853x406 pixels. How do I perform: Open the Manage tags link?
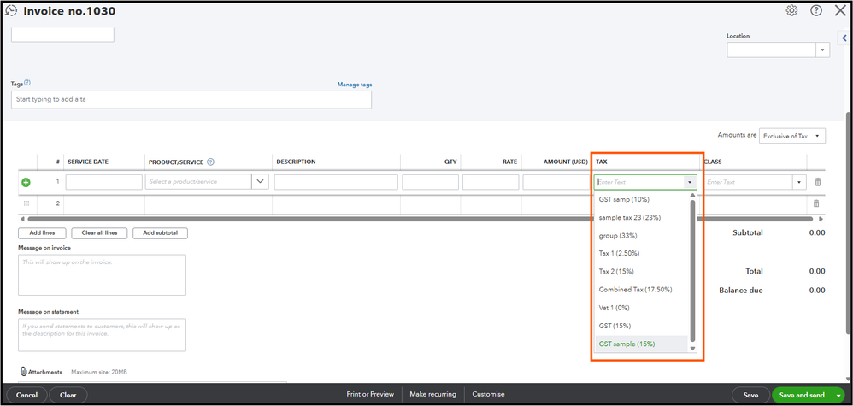coord(355,85)
